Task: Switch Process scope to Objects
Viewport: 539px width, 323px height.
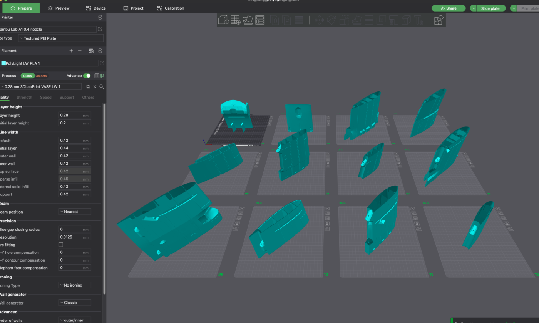Action: click(41, 76)
